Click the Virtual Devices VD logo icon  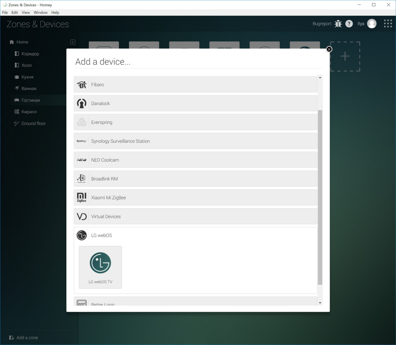tap(81, 216)
